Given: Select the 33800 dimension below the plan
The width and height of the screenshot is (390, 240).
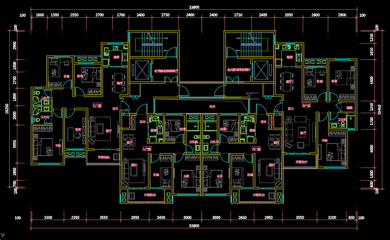Looking at the screenshot, I should click(194, 226).
